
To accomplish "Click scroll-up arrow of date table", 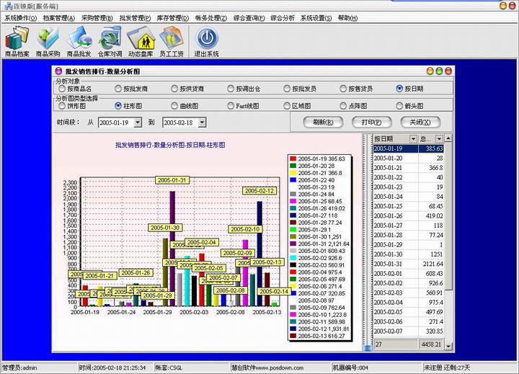I will pos(448,138).
